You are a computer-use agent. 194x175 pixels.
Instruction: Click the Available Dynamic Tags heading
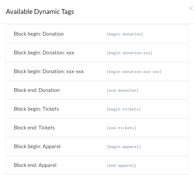pyautogui.click(x=40, y=12)
